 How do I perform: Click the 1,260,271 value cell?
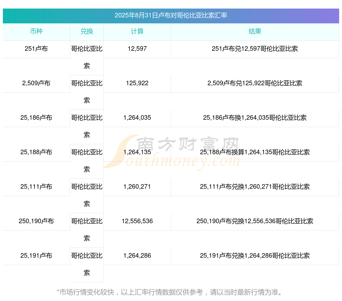[137, 187]
